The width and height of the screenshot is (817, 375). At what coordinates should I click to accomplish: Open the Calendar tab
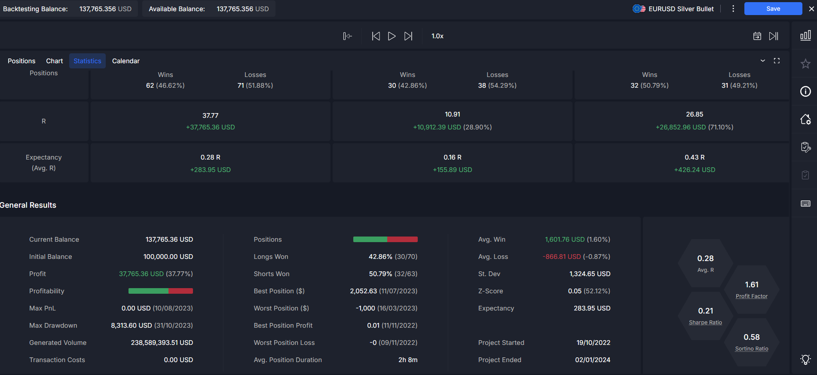[x=126, y=61]
